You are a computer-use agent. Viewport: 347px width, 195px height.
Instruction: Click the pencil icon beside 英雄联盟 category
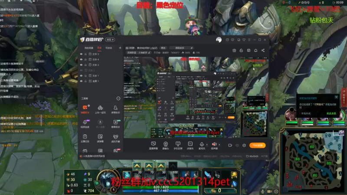point(149,52)
